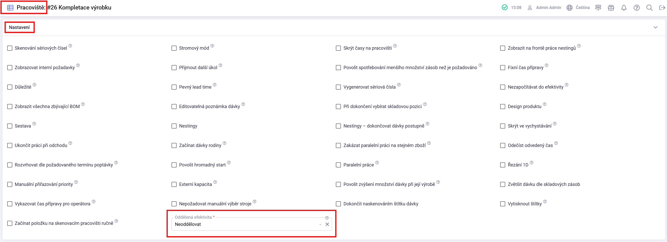
Task: Open the Oddělená efektivita dropdown
Action: (x=320, y=224)
